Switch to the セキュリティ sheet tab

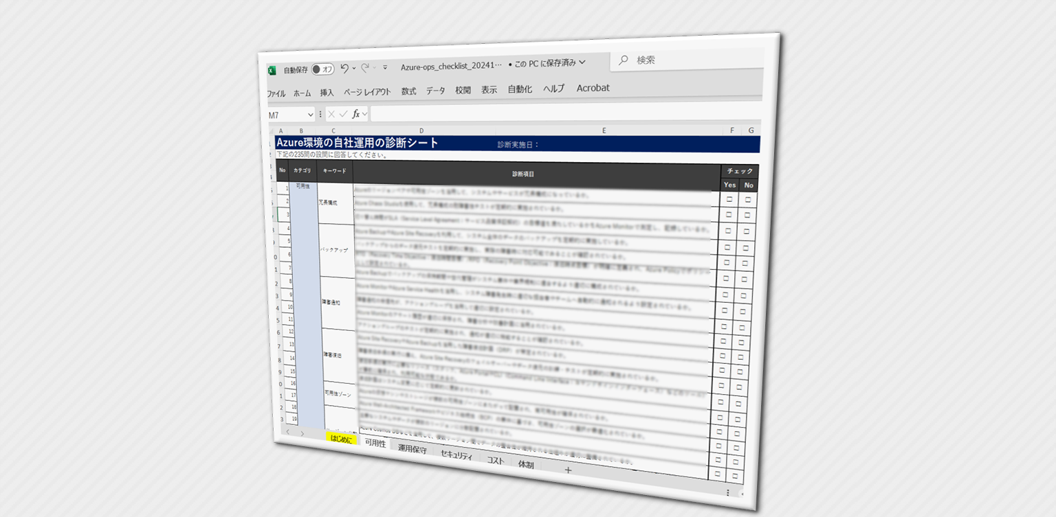[456, 456]
